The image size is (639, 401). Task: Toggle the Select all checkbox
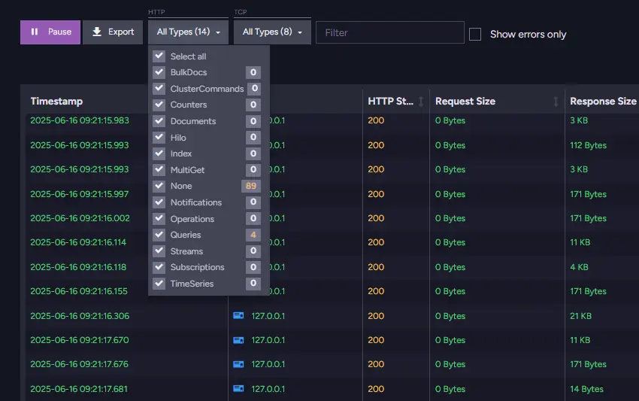[x=159, y=56]
